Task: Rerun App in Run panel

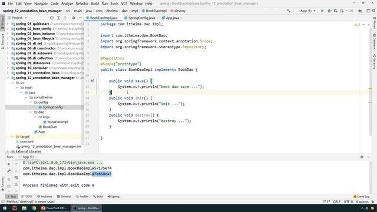Action: pyautogui.click(x=9, y=164)
